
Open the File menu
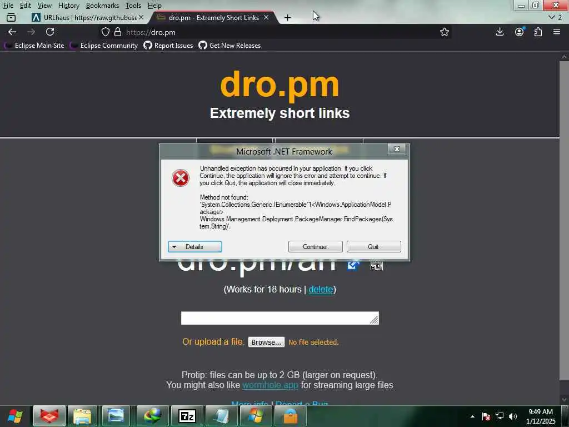point(8,6)
